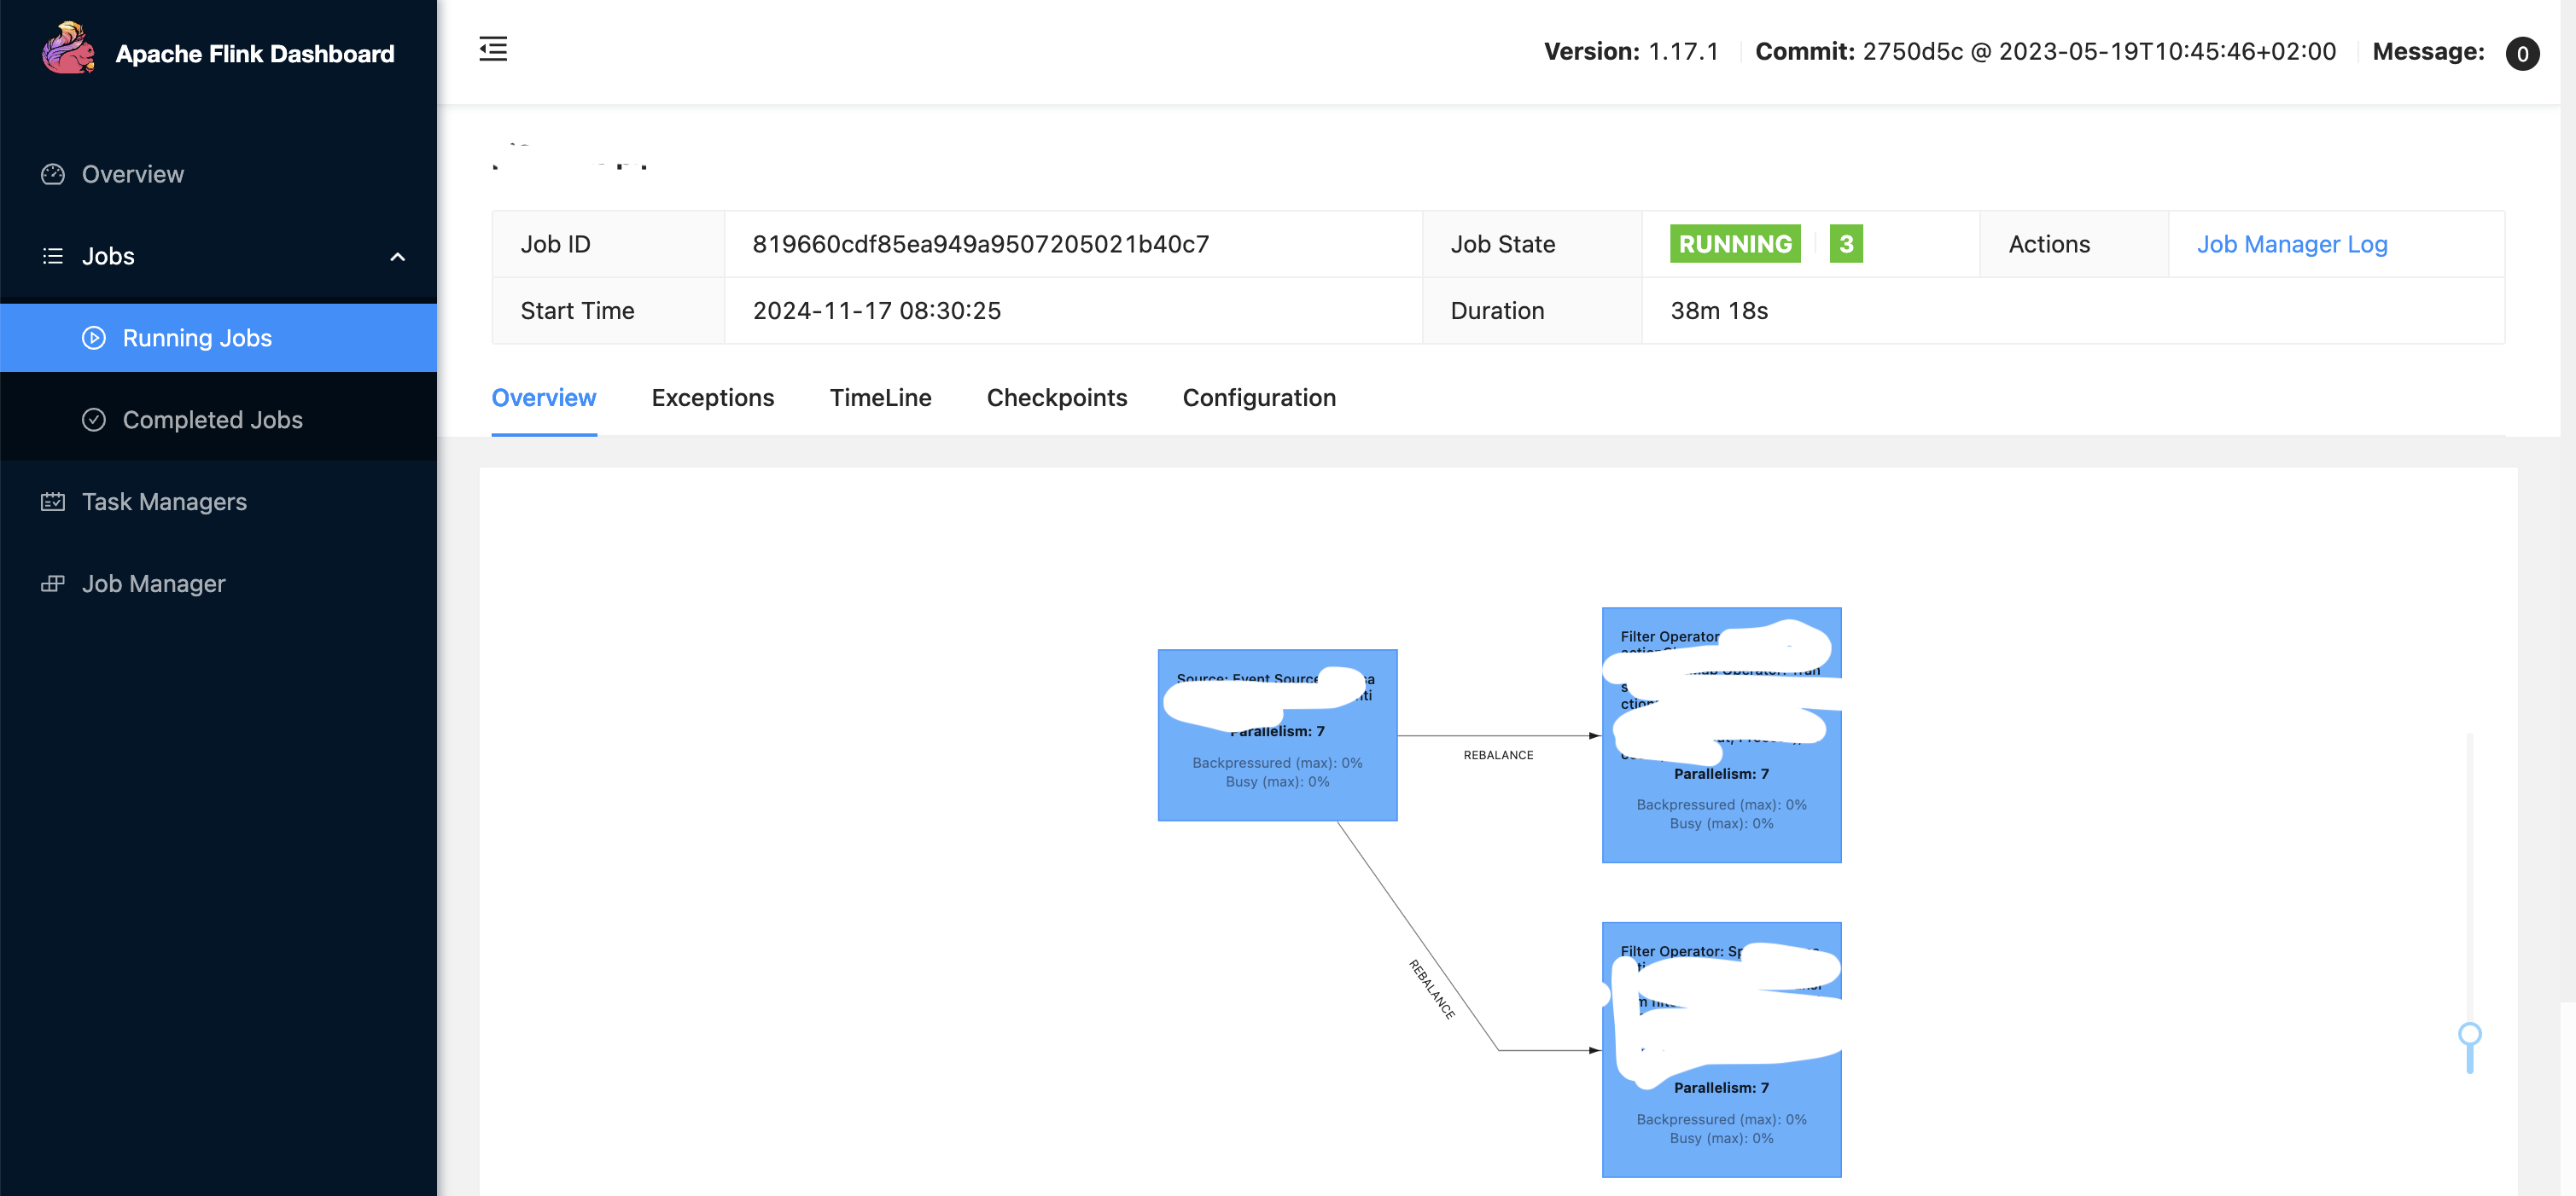Select the Source: Event Source graph node
The width and height of the screenshot is (2576, 1196).
(1277, 735)
